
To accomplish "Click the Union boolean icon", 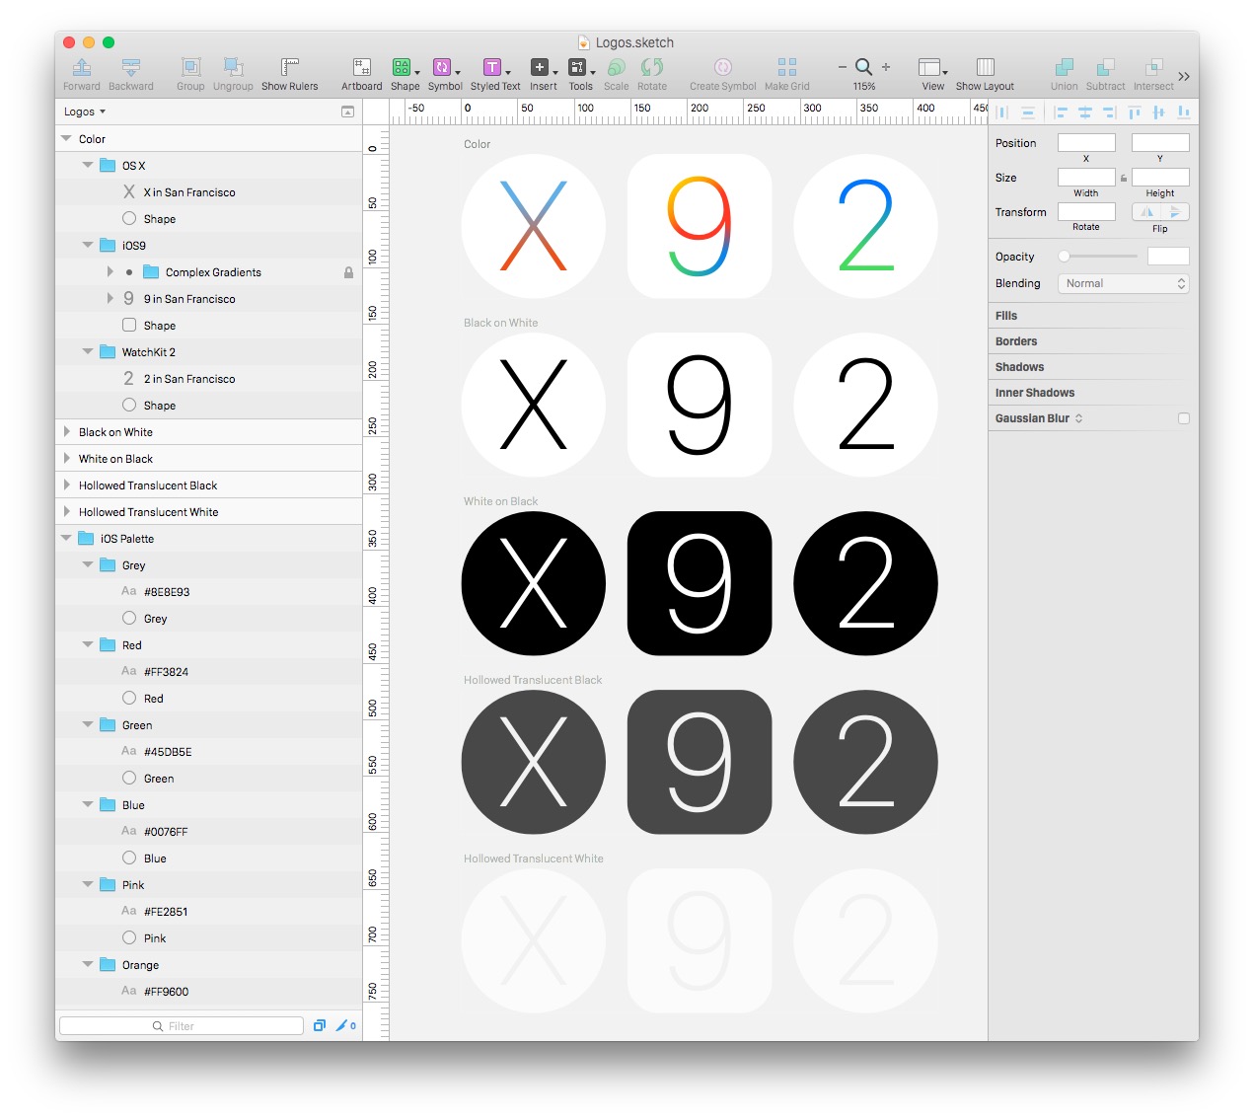I will tap(1064, 68).
